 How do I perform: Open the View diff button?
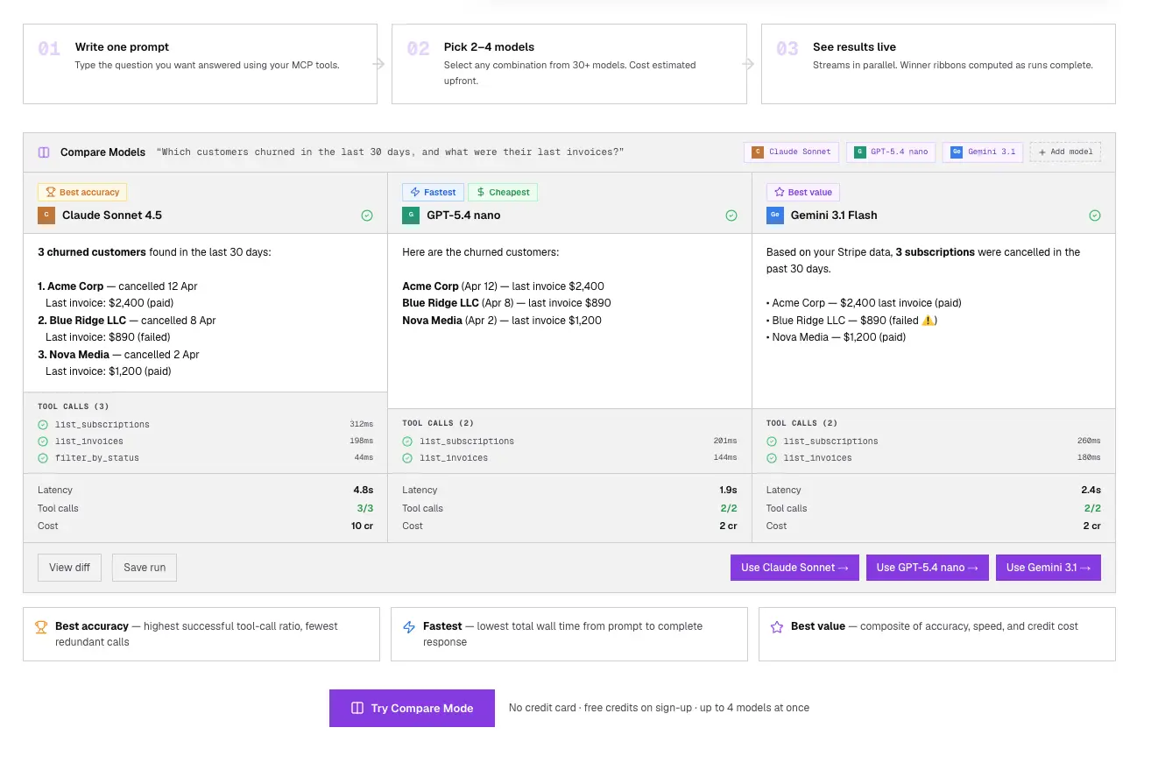point(70,568)
